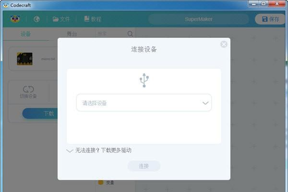This screenshot has height=192, width=288.
Task: Open the 请选择设备 device dropdown
Action: (x=144, y=103)
